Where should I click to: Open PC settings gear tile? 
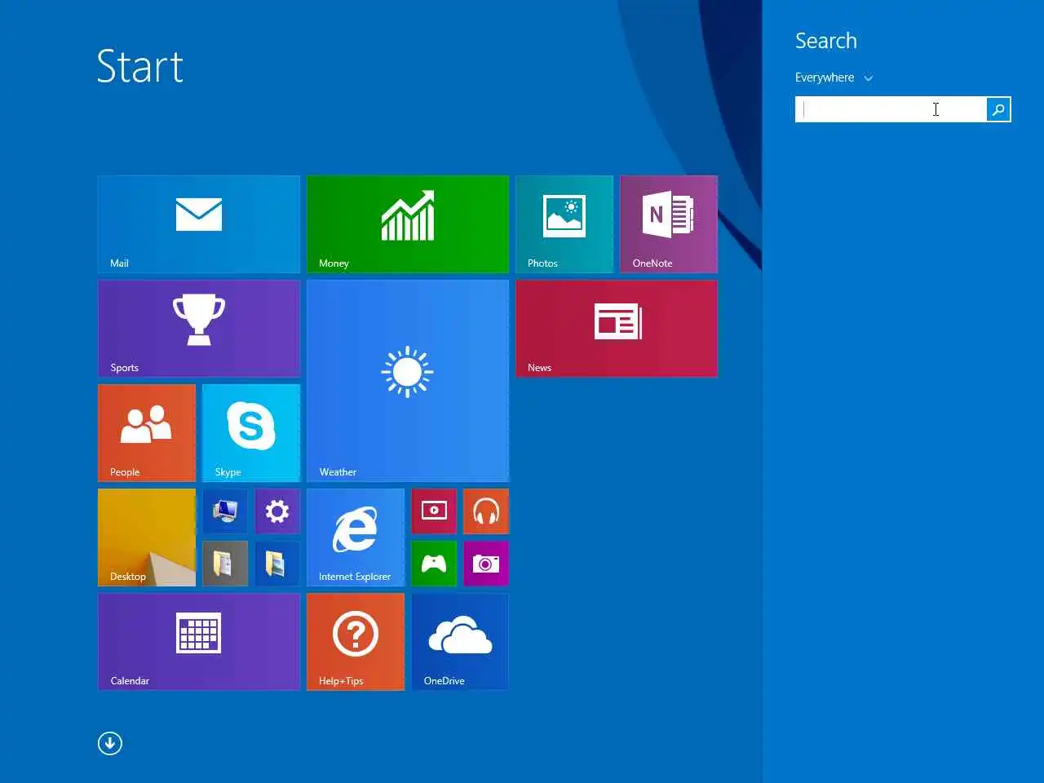(x=277, y=511)
